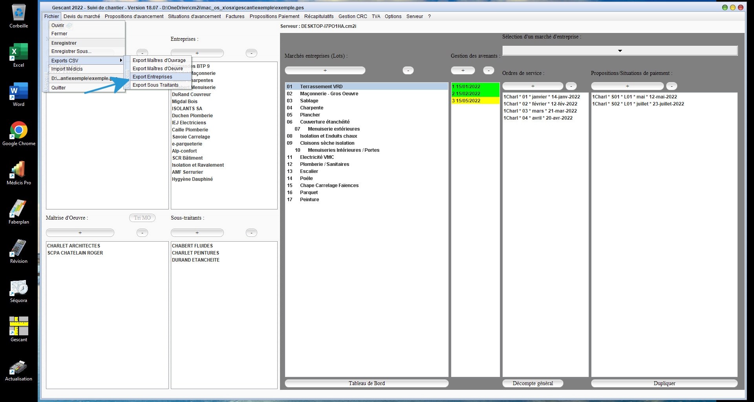Expand the Exports CSV submenu
Image resolution: width=754 pixels, height=402 pixels.
point(86,60)
